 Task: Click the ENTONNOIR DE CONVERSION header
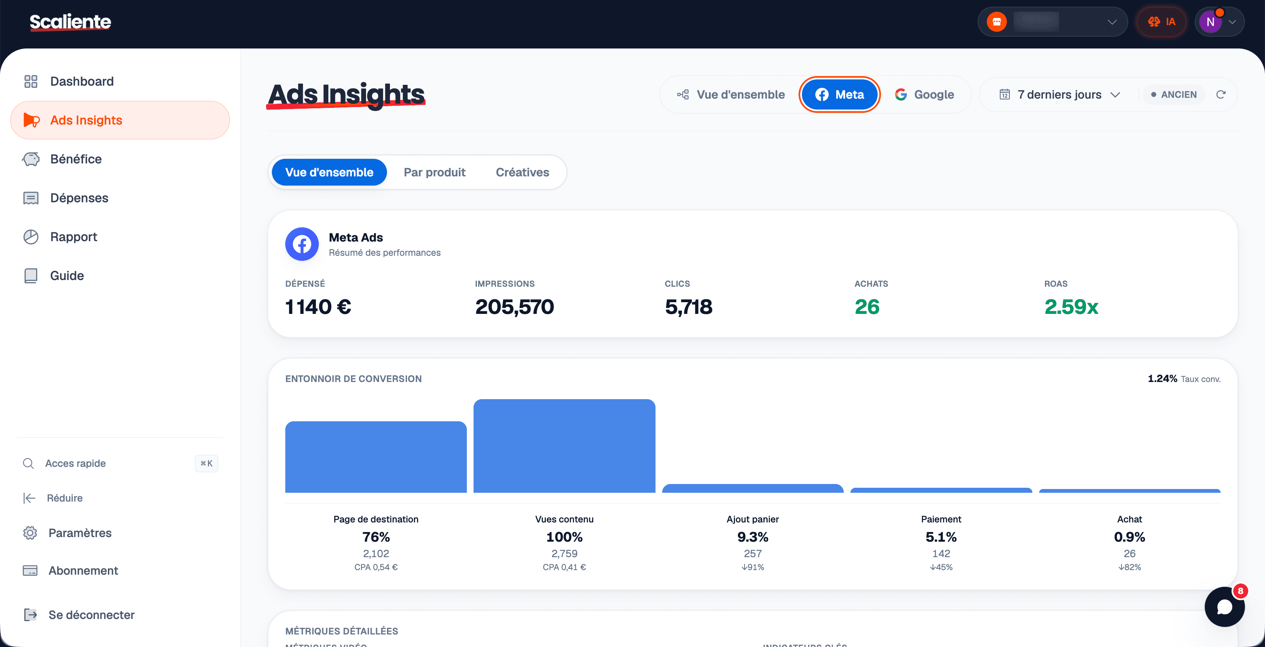click(353, 379)
